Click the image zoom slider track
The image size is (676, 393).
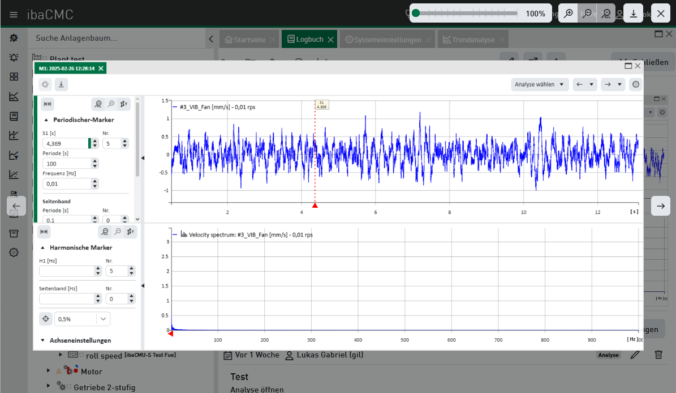pos(467,14)
